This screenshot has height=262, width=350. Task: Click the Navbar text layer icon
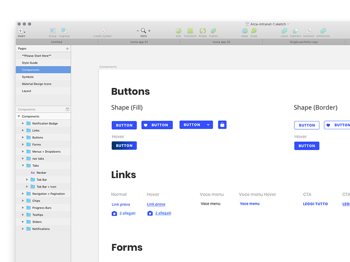[x=32, y=172]
